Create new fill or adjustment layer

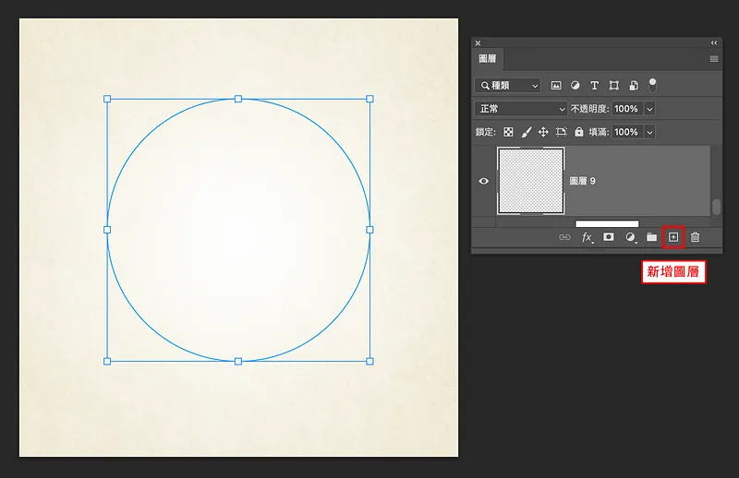(x=631, y=237)
